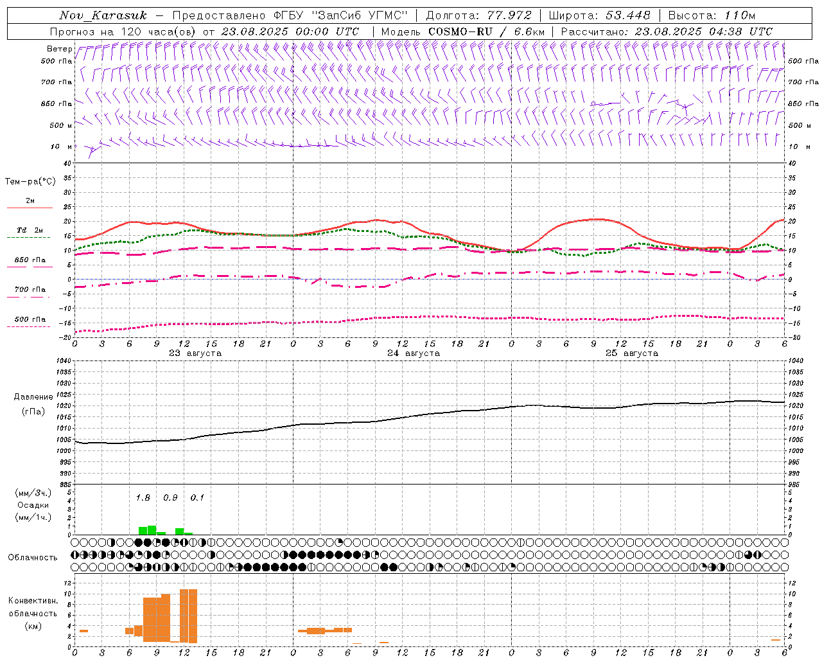822x658 pixels.
Task: Click the 1.8 precipitation amount value
Action: click(143, 497)
